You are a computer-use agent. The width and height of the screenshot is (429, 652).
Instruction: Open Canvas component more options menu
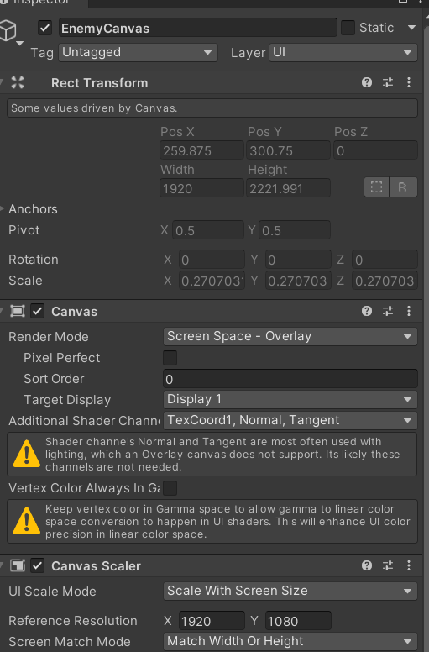(409, 311)
